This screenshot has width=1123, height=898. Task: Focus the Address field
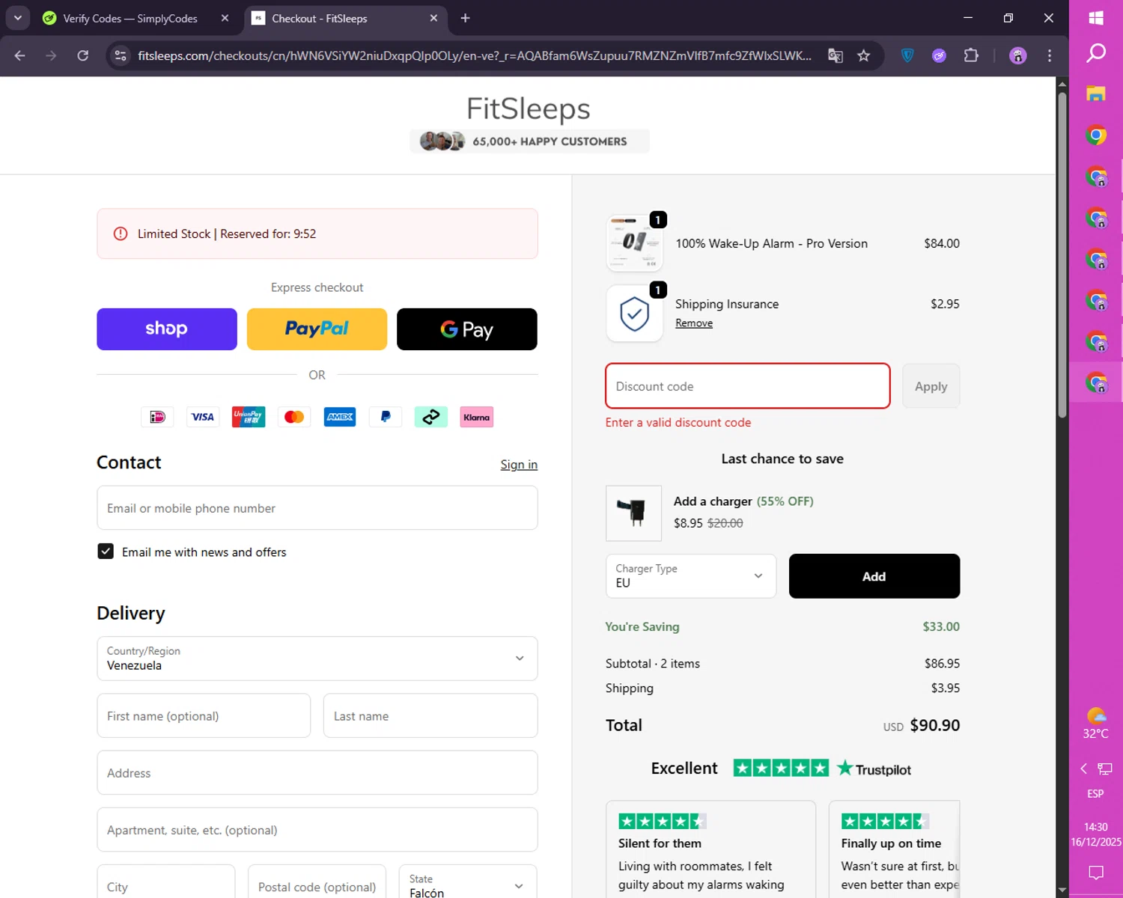[317, 773]
